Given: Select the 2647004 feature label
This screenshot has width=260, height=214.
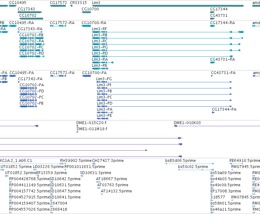Looking at the screenshot, I should (59, 203).
